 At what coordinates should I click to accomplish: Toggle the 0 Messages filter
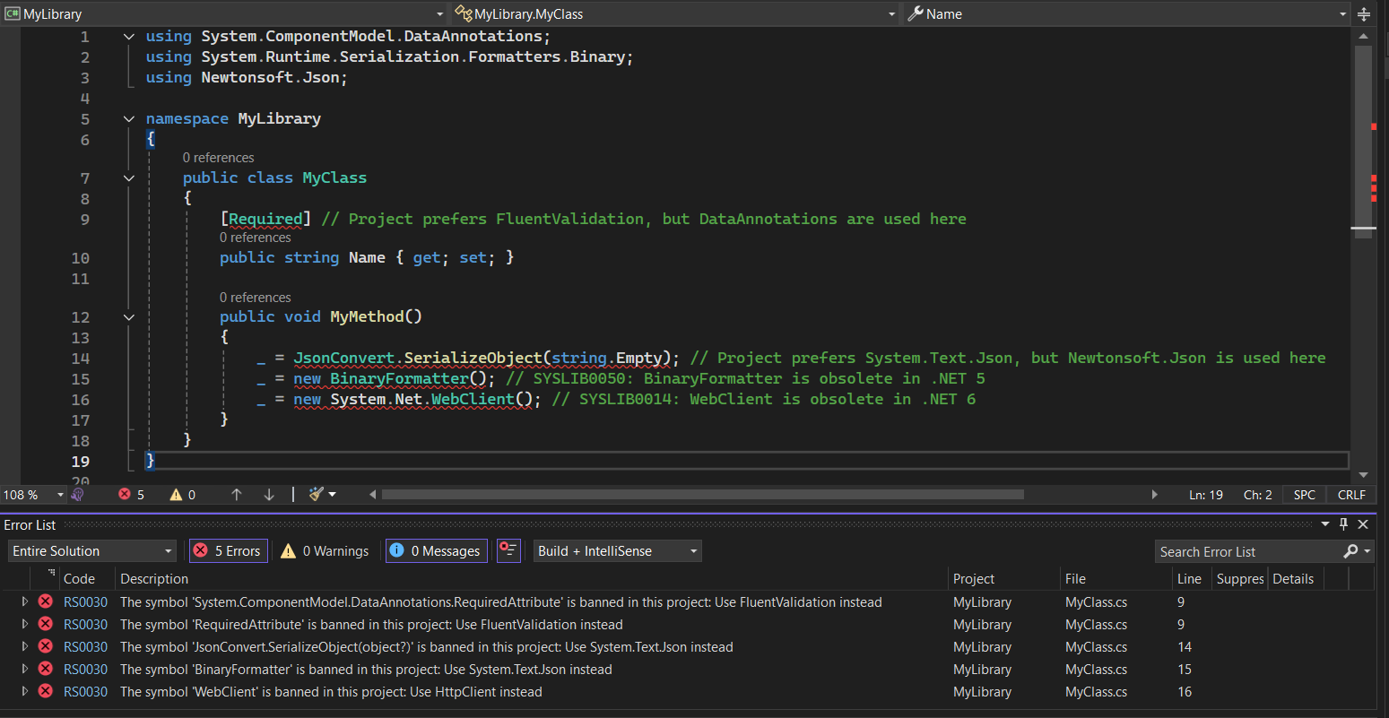click(436, 550)
